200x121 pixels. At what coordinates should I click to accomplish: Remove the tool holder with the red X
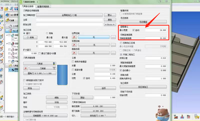tap(26, 68)
